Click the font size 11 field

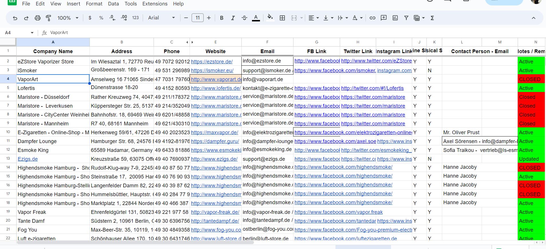(198, 18)
